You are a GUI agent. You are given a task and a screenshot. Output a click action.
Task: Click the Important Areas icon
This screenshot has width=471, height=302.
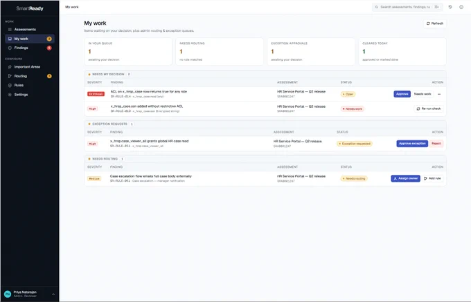point(10,67)
